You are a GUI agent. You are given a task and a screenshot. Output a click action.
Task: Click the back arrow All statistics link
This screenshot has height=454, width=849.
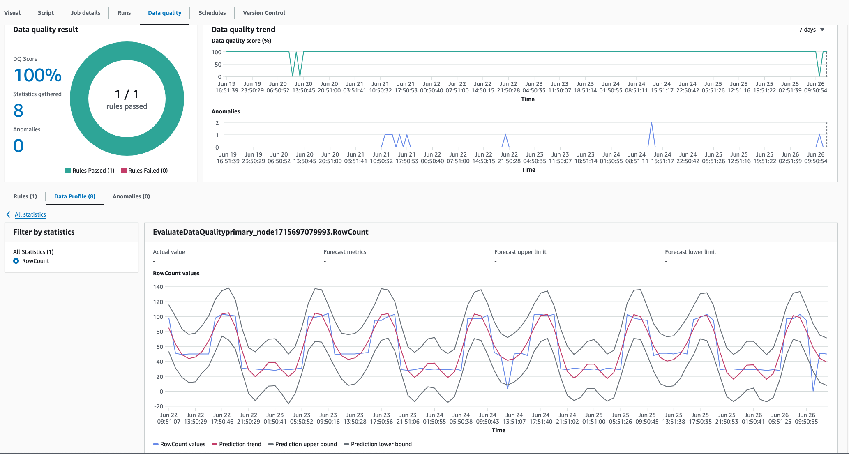click(29, 214)
